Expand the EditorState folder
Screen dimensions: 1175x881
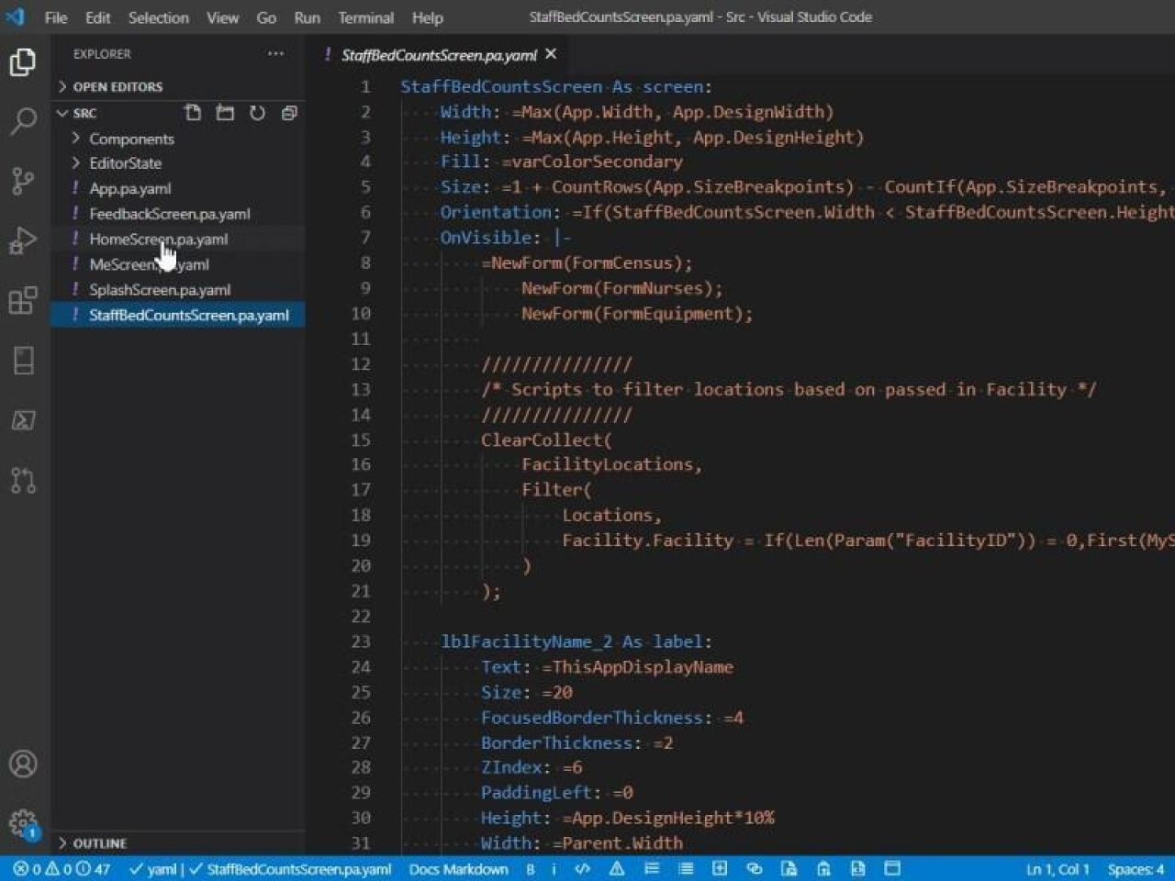pyautogui.click(x=125, y=163)
